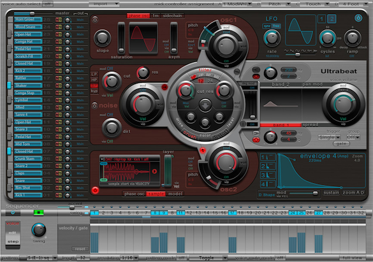Click the red osc2 filter routing arrow

pos(202,150)
